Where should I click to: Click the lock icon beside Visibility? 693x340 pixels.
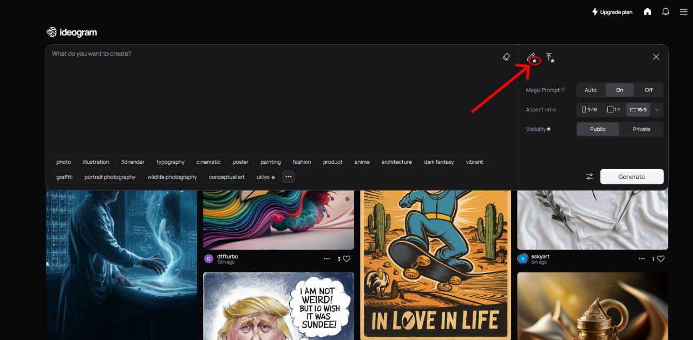click(x=549, y=129)
